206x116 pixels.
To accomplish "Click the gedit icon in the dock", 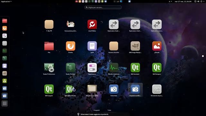I will (x=5, y=66).
